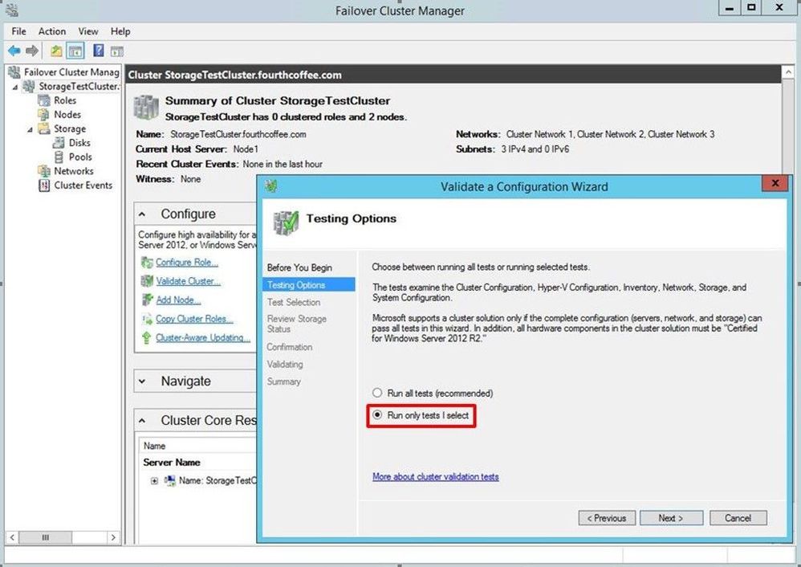Click the Disks icon in the tree
Screen dimensions: 801x567
[59, 143]
